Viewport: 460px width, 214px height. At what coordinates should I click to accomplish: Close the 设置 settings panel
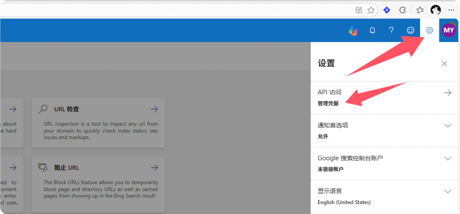444,64
